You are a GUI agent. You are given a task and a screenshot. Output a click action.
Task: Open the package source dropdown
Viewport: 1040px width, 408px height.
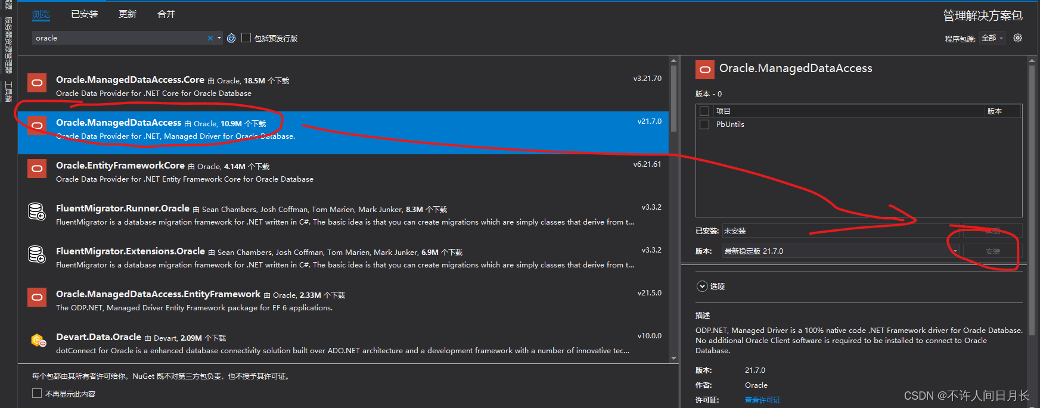[x=992, y=38]
